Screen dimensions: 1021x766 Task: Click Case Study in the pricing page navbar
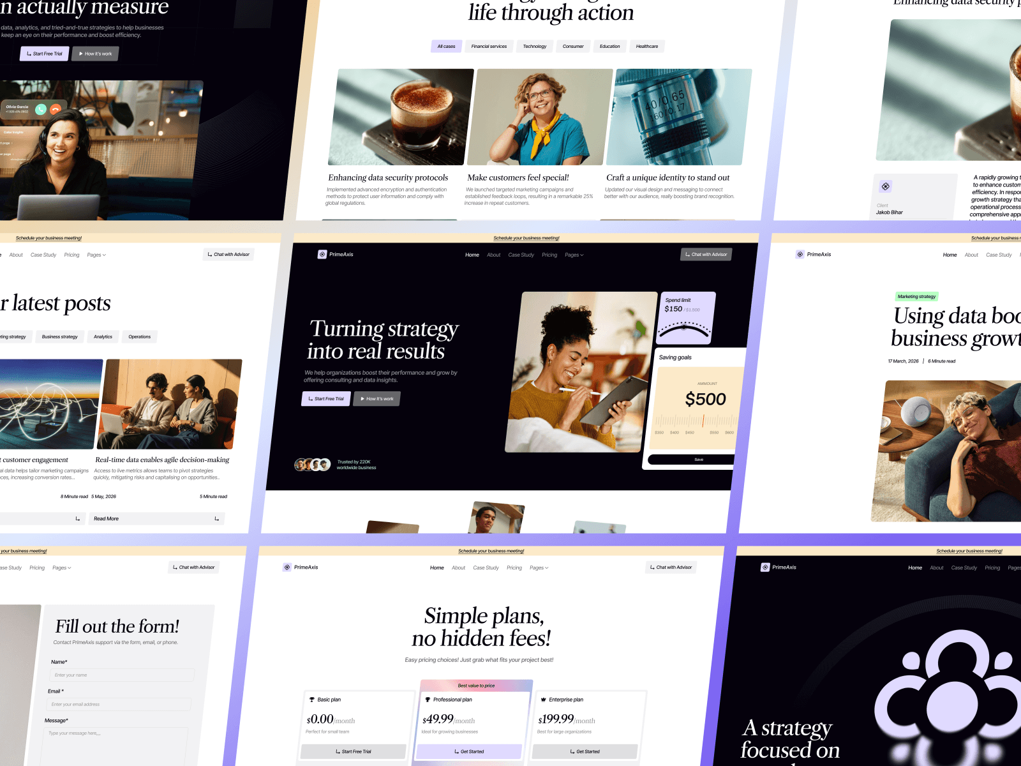(x=486, y=567)
